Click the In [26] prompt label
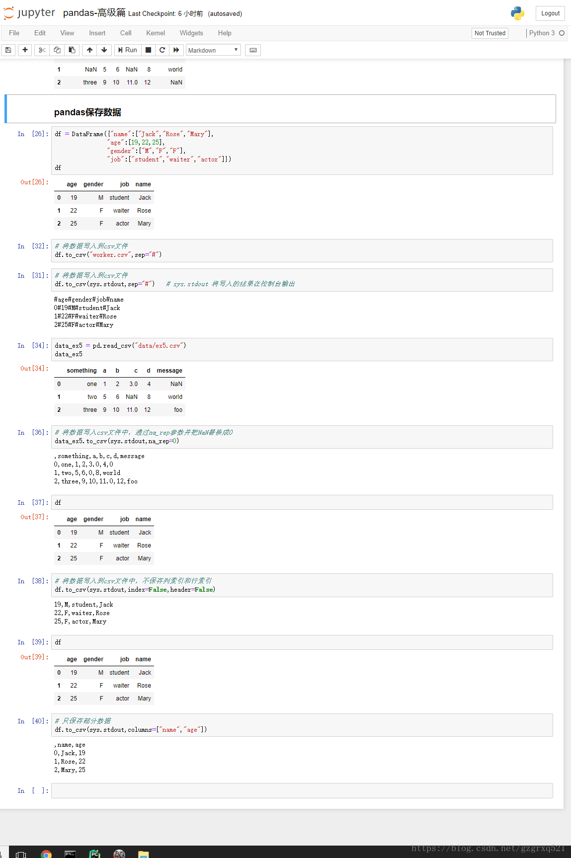This screenshot has width=571, height=858. click(x=33, y=134)
